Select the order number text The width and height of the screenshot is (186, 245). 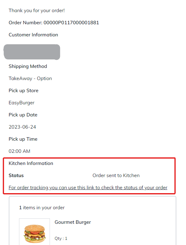point(54,23)
